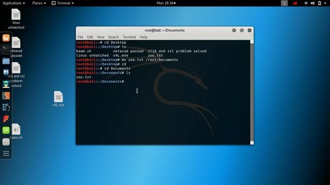
Task: Open the Mon 18:38 clock calendar
Action: [x=166, y=3]
